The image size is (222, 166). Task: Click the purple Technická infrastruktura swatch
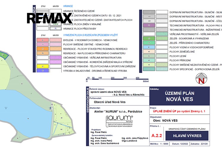[x=149, y=25]
